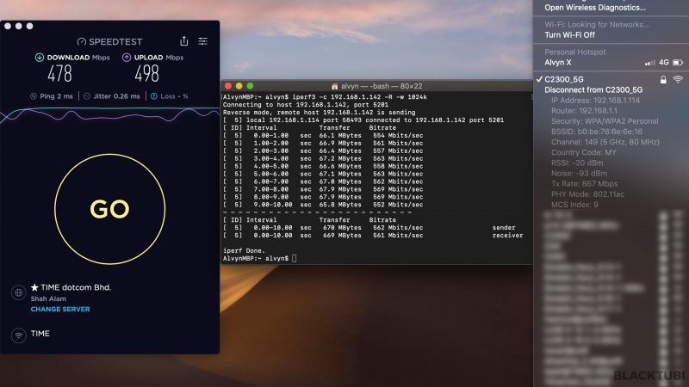The width and height of the screenshot is (689, 387).
Task: Click the 'RSSI: -20 dBm' line
Action: 577,163
